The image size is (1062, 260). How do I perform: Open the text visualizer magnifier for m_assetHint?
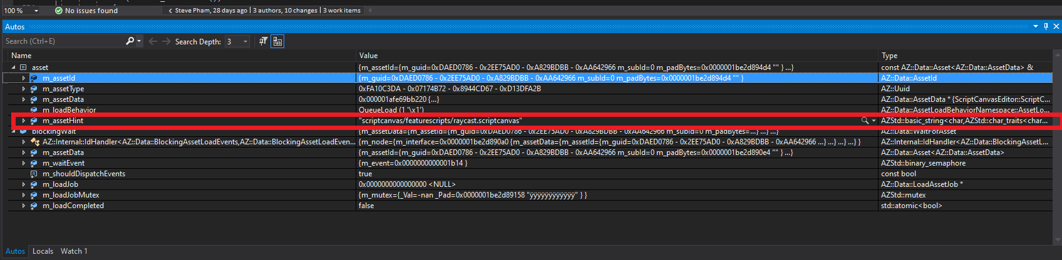tap(865, 121)
